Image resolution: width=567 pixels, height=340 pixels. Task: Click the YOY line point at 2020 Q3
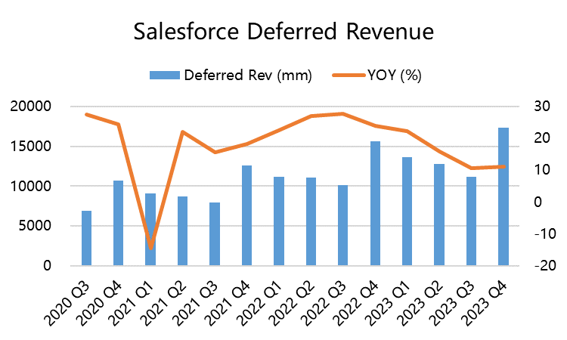click(x=87, y=115)
